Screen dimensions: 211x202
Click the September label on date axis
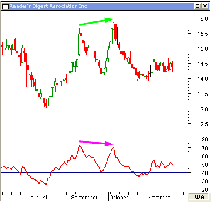click(x=84, y=198)
